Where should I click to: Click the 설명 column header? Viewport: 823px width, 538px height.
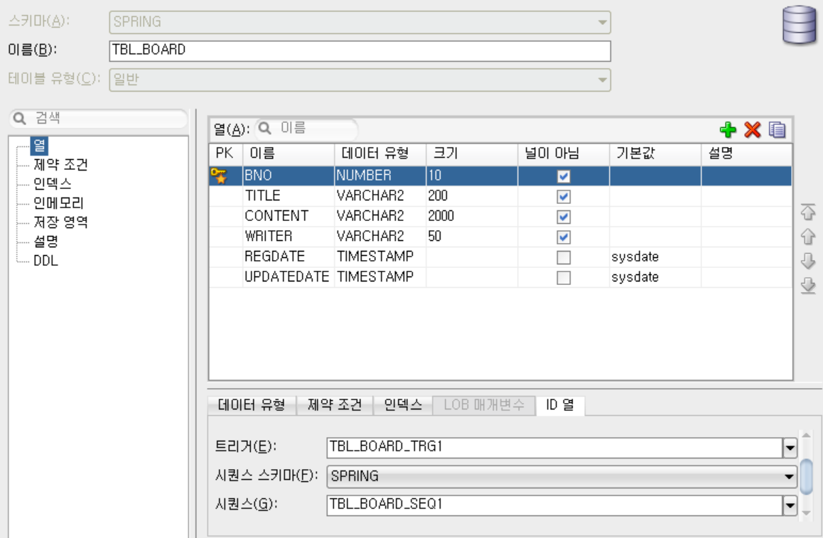(x=746, y=154)
